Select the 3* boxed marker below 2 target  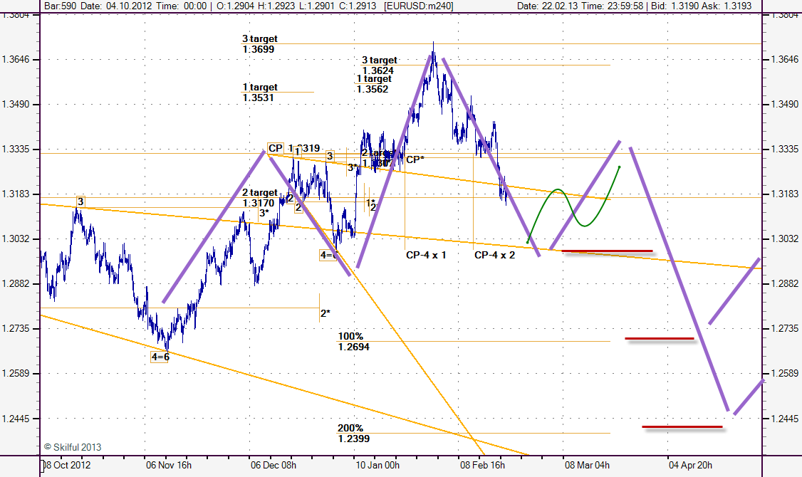click(x=264, y=213)
